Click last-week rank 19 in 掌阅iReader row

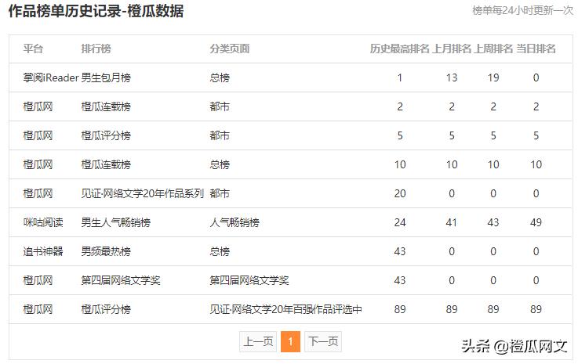tap(493, 77)
